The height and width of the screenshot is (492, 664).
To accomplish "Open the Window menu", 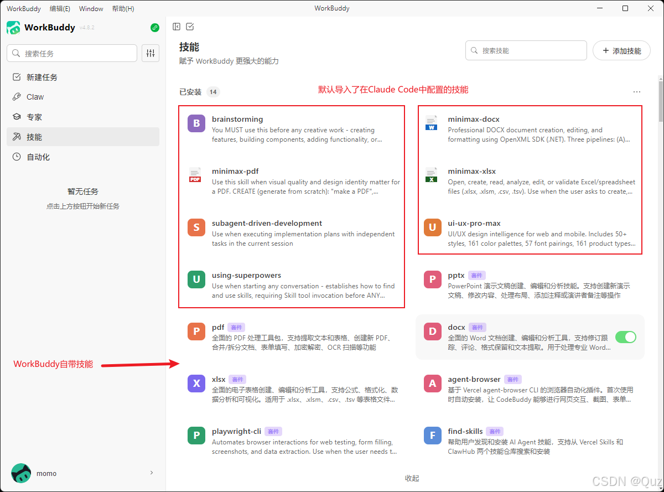I will [x=91, y=8].
